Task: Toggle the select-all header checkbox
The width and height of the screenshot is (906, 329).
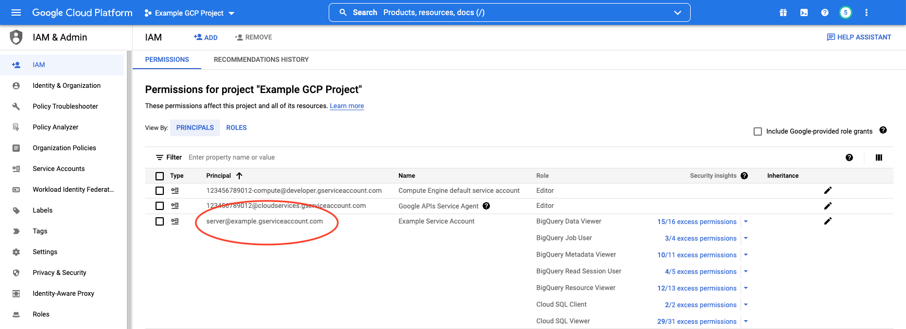Action: coord(160,176)
